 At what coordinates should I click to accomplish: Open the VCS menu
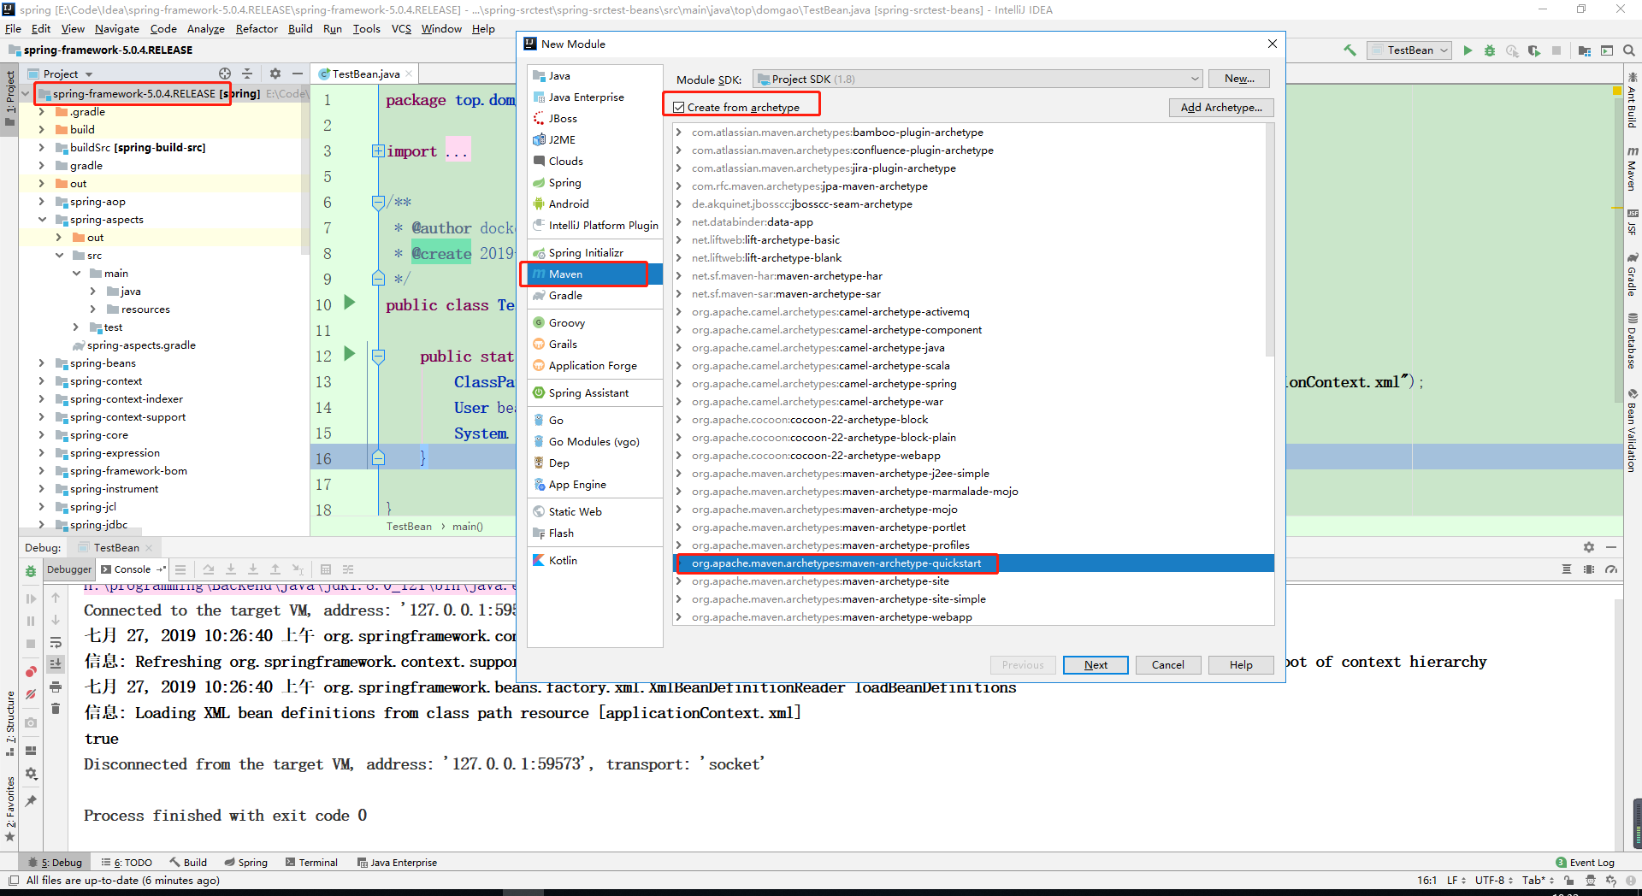(401, 29)
